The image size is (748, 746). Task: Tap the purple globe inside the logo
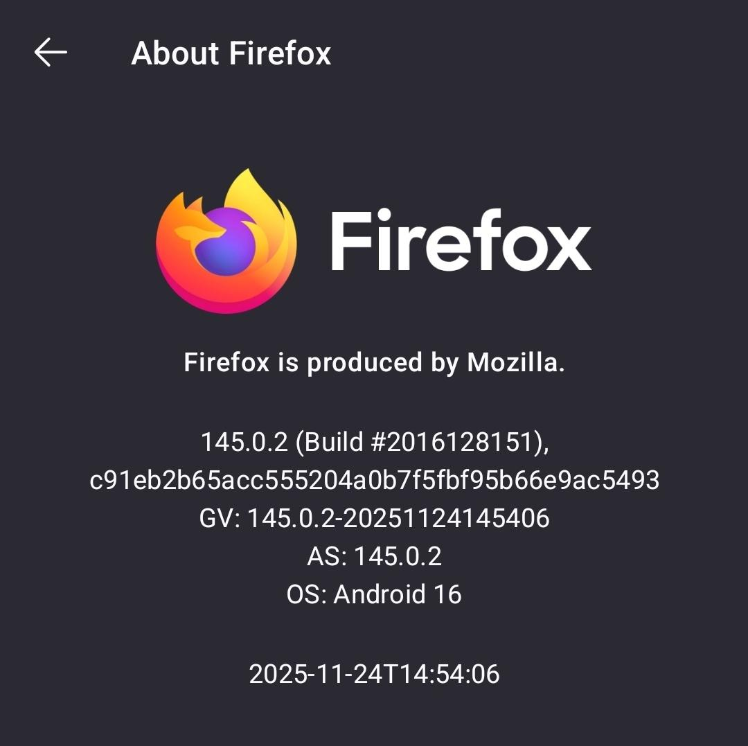(x=225, y=242)
